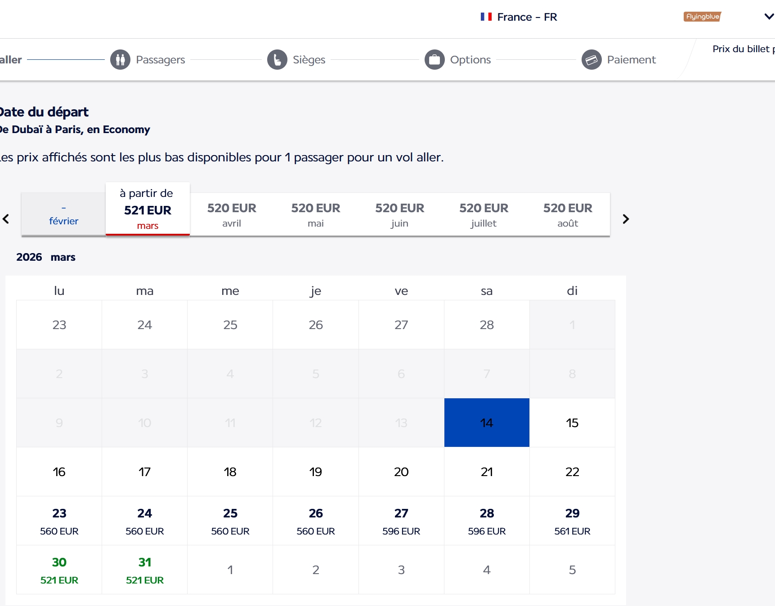Switch to the avril month tab
The image size is (775, 606).
232,214
